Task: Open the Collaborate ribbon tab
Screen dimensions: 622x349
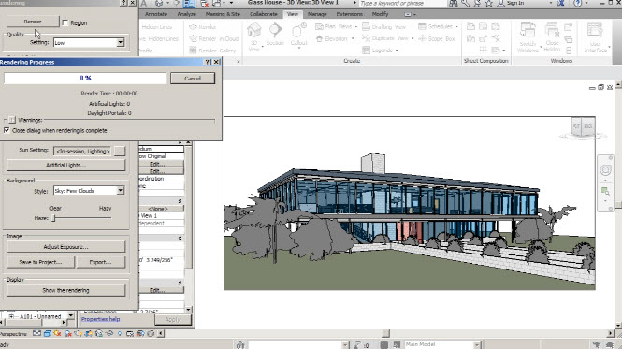Action: pos(264,14)
